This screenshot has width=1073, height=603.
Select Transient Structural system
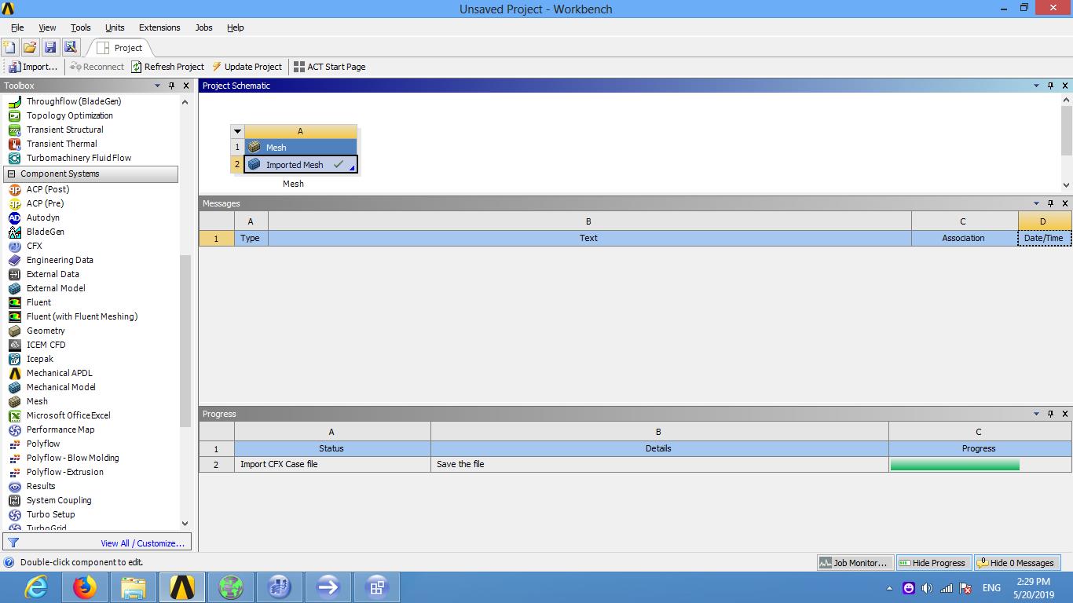(x=64, y=130)
